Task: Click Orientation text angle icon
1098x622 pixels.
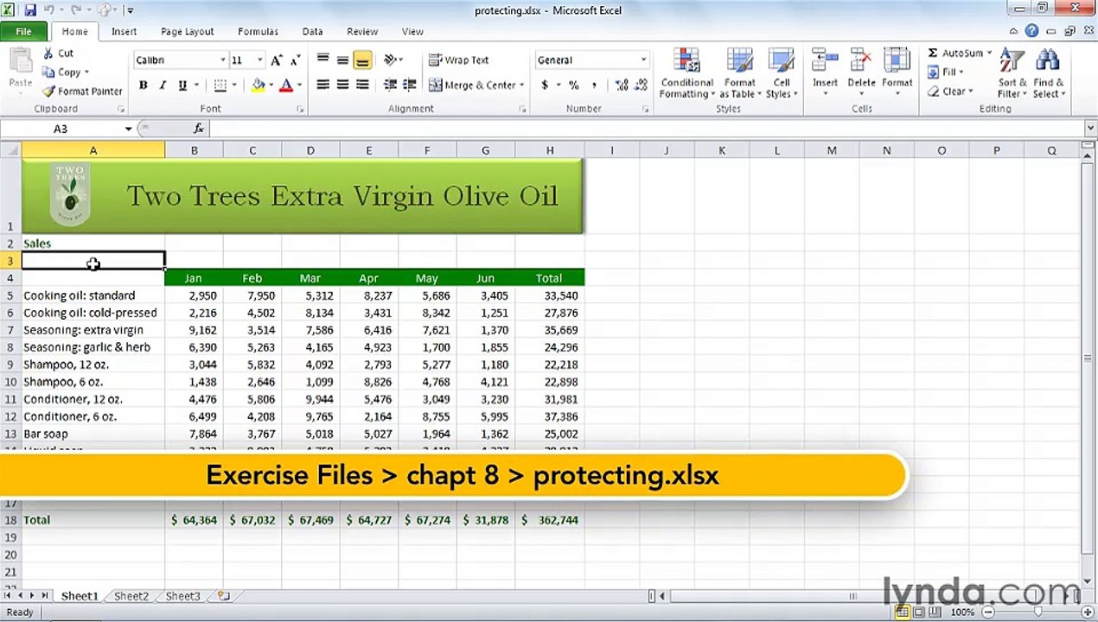Action: 390,60
